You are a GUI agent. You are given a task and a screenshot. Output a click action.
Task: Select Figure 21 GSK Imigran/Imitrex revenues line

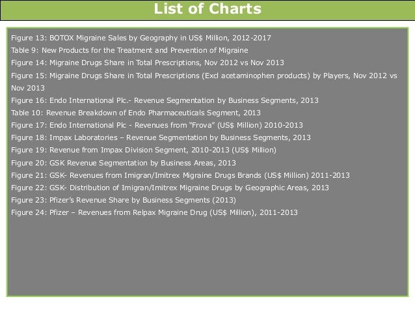pyautogui.click(x=180, y=175)
